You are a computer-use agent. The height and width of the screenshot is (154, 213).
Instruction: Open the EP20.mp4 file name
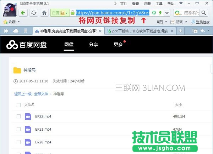pyautogui.click(x=43, y=142)
